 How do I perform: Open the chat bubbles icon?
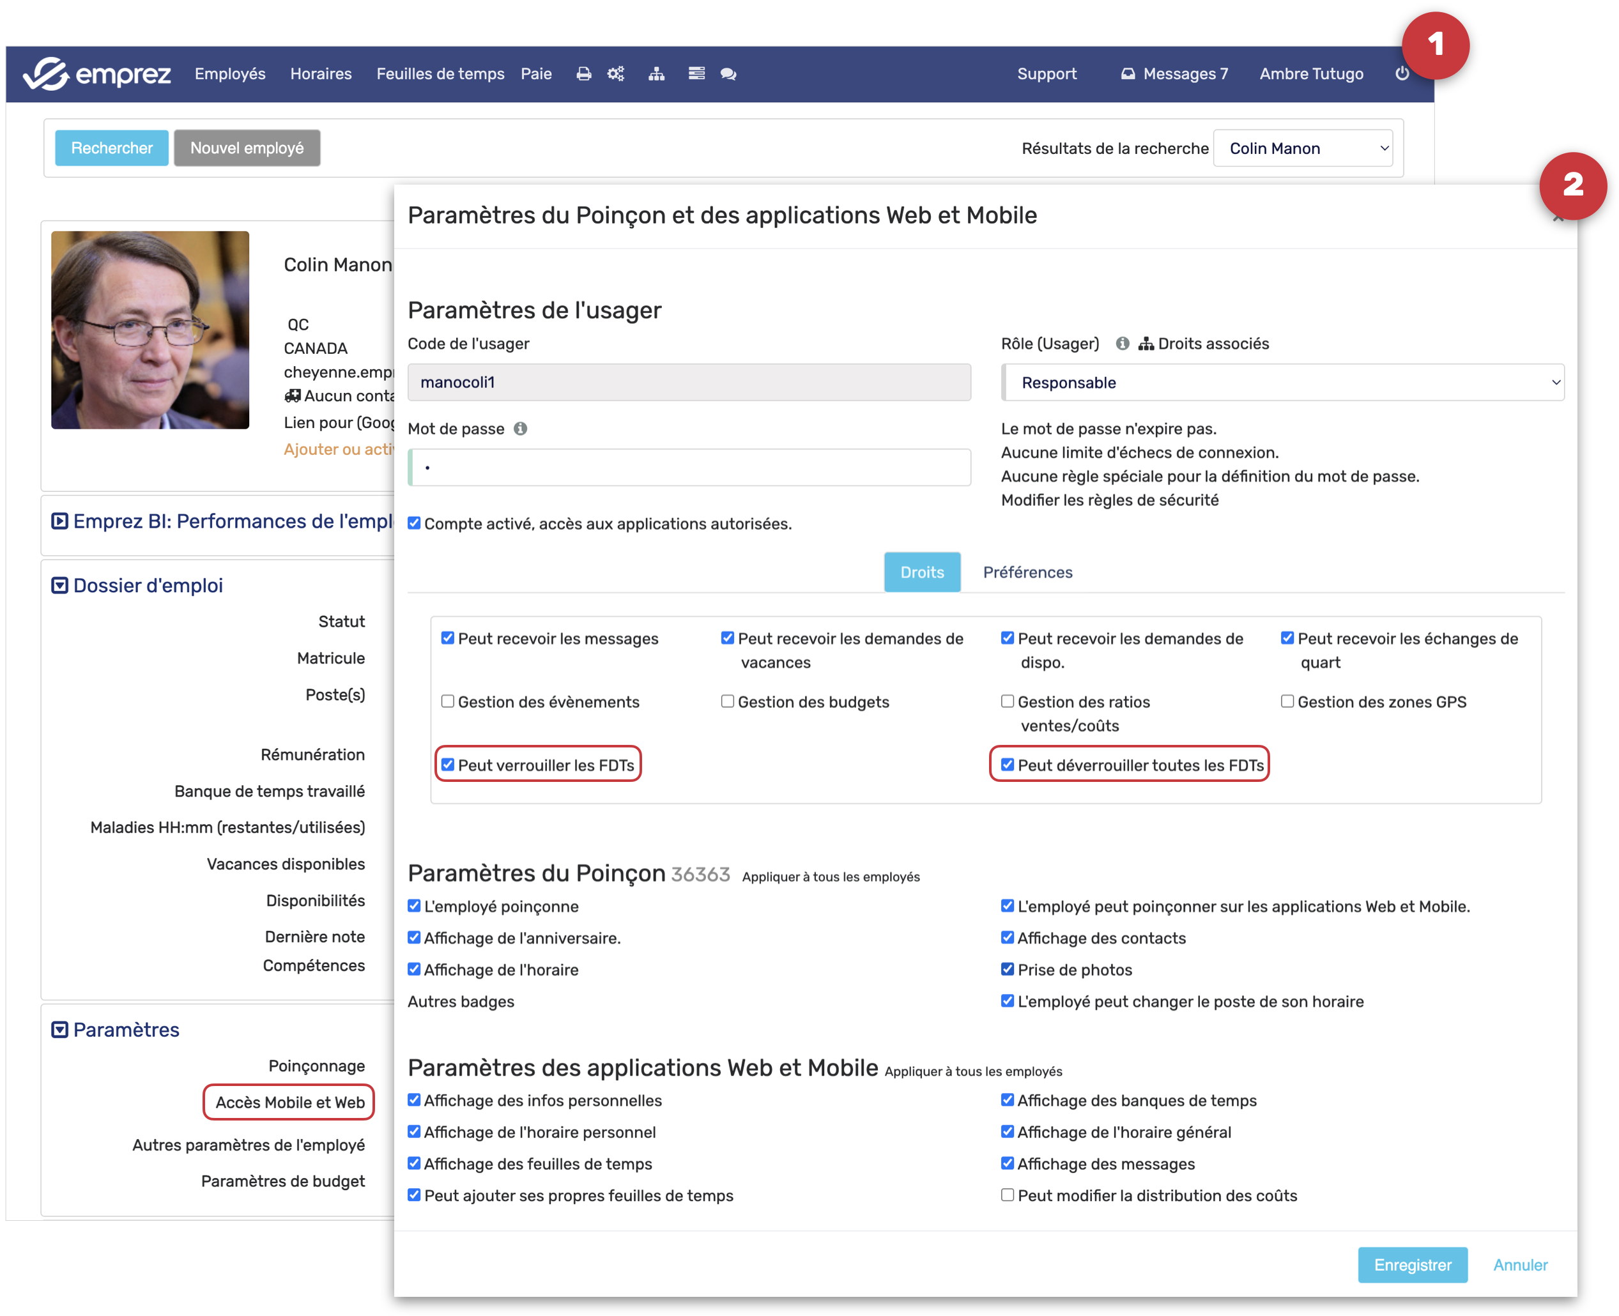[728, 73]
